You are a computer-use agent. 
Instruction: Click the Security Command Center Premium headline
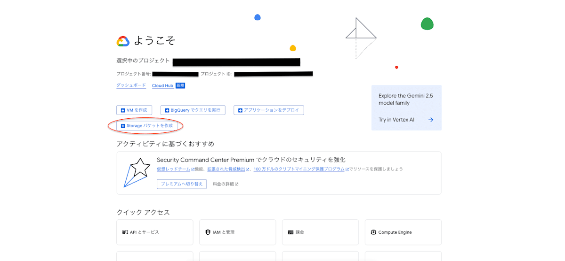point(251,160)
